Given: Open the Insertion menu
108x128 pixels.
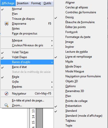Looking at the screenshot, I should (x=23, y=3).
